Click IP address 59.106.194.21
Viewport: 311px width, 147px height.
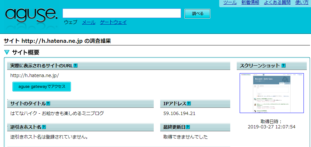179,114
